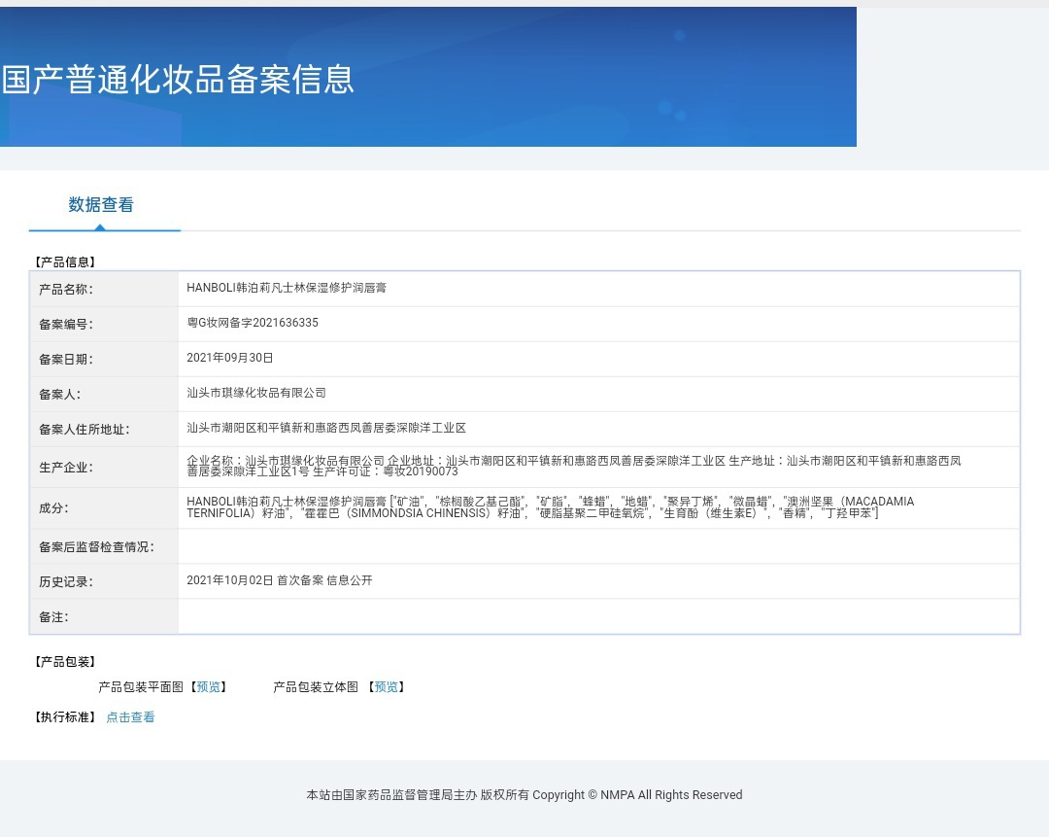
Task: Select the page title 国产普通化妆品备案信息
Action: point(178,79)
